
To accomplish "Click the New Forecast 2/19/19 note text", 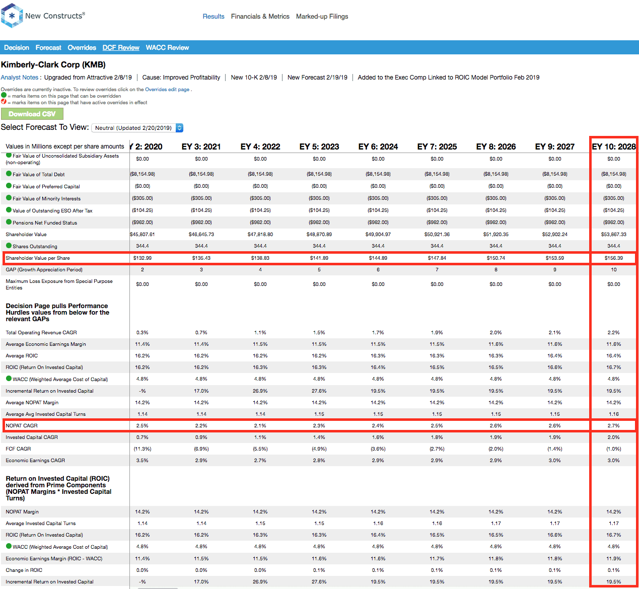I will (x=317, y=78).
